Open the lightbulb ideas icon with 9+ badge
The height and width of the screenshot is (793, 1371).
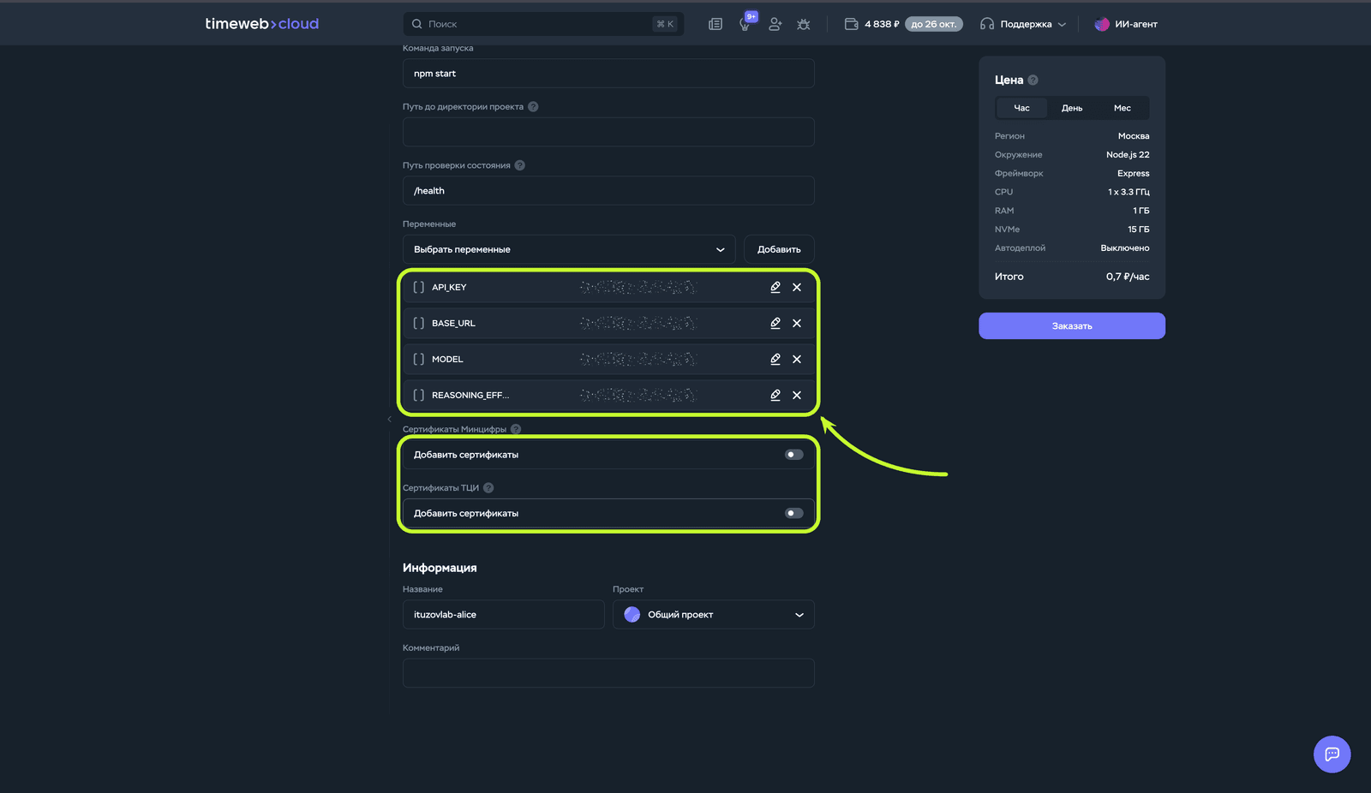tap(745, 23)
